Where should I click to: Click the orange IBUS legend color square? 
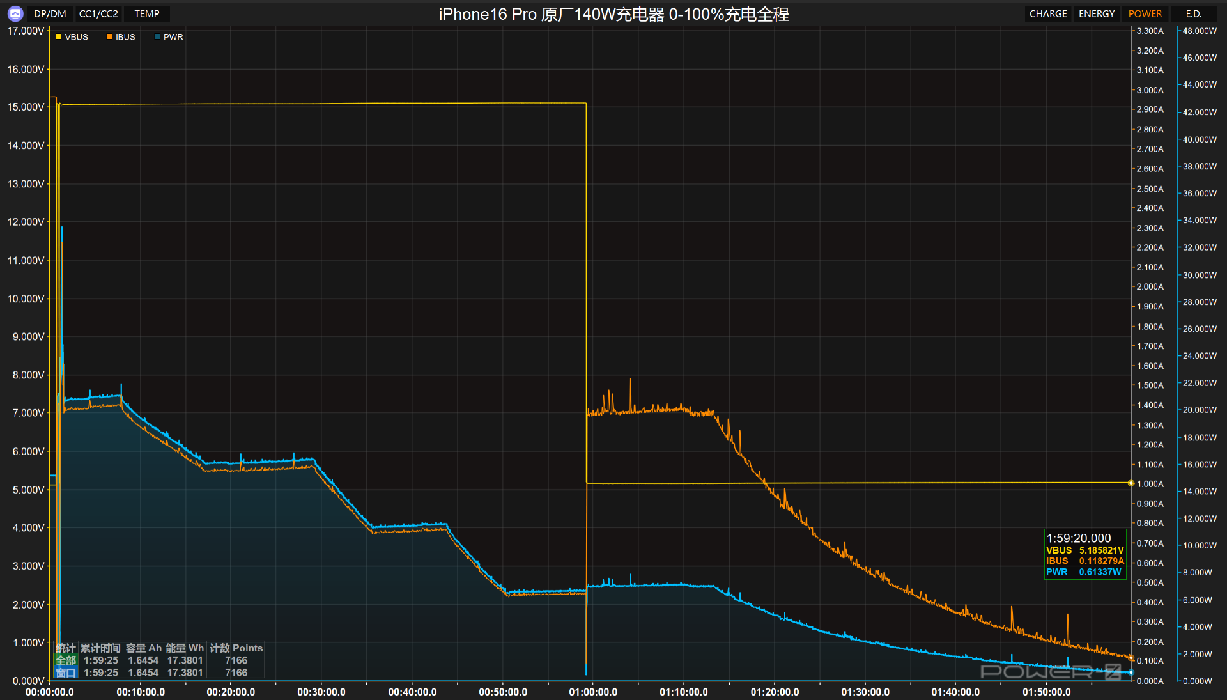tap(109, 37)
